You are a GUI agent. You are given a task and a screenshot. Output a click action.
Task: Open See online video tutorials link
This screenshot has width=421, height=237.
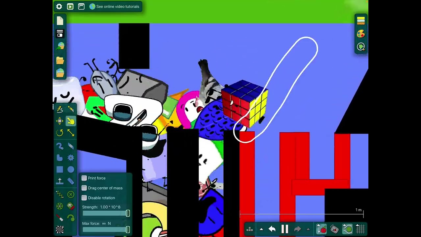coord(114,7)
